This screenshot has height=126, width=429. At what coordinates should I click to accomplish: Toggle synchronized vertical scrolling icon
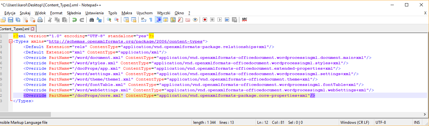(126, 20)
